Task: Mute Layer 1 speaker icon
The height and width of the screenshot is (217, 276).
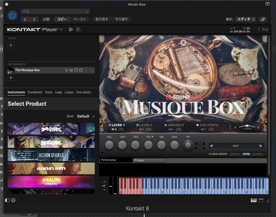Action: (114, 129)
